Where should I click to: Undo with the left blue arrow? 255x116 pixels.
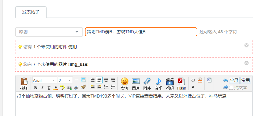pyautogui.click(x=226, y=80)
